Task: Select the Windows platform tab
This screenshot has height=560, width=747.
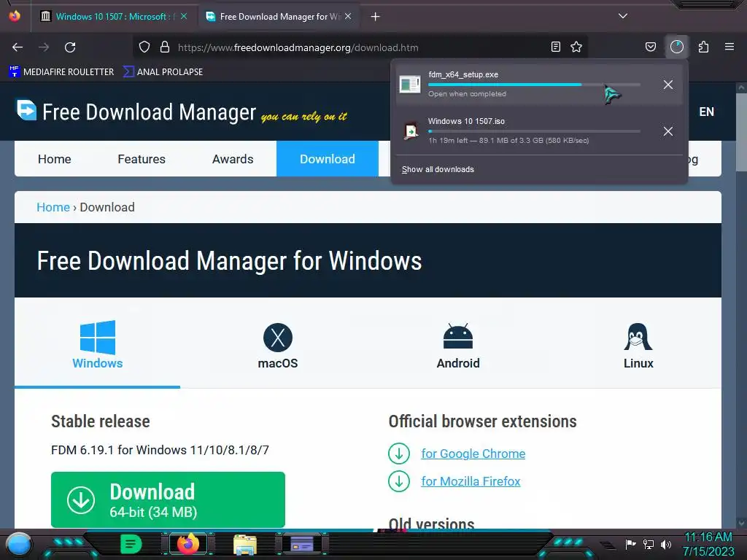Action: coord(98,344)
